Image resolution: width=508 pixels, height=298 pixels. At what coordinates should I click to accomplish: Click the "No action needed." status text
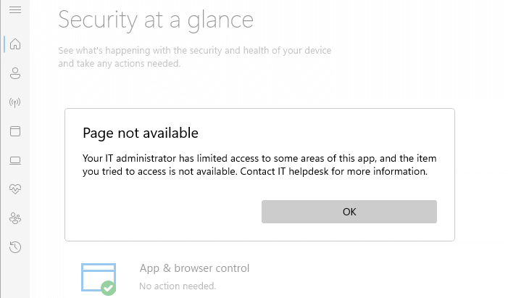[178, 286]
